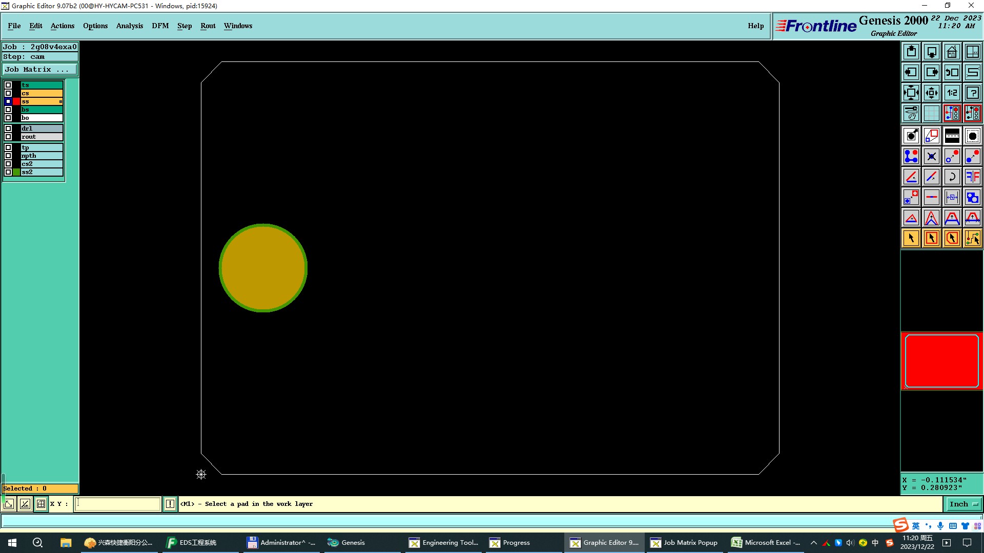Toggle the ts layer checkbox
984x553 pixels.
tap(8, 85)
